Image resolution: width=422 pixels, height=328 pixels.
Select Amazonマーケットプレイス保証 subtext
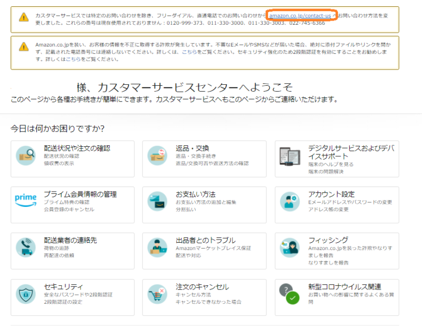(213, 248)
